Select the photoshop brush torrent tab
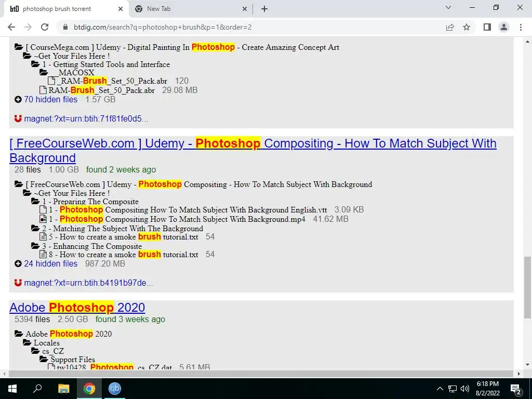 click(66, 9)
